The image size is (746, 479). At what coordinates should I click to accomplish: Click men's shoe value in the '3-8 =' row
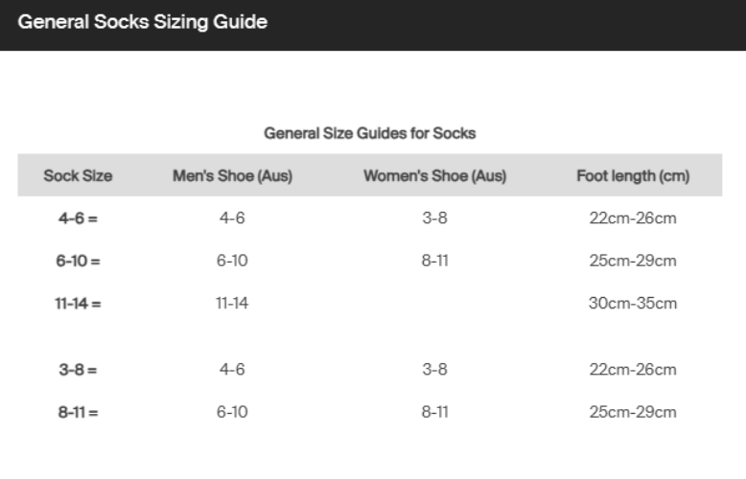232,370
